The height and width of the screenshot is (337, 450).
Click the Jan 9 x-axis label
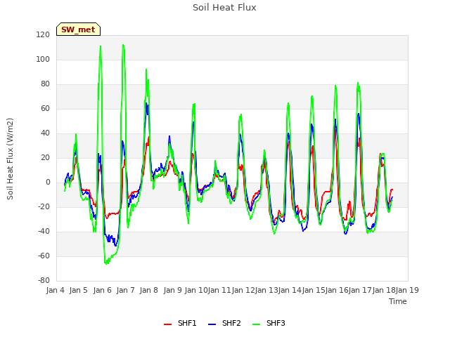(x=172, y=290)
